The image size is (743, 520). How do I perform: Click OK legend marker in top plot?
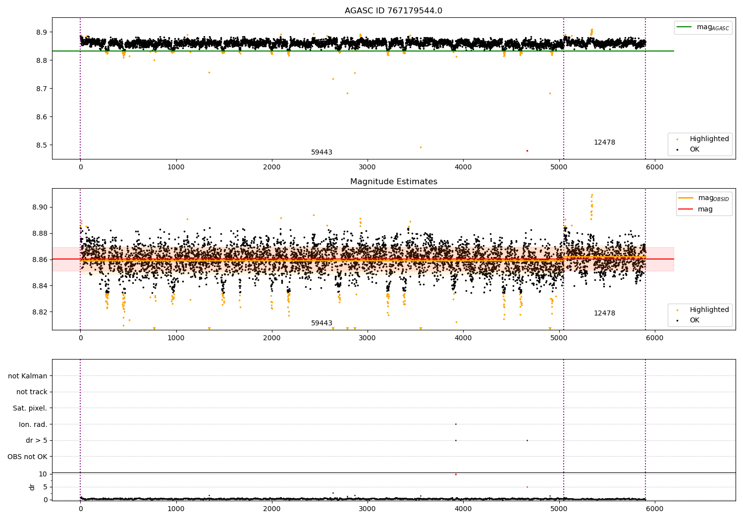coord(678,150)
